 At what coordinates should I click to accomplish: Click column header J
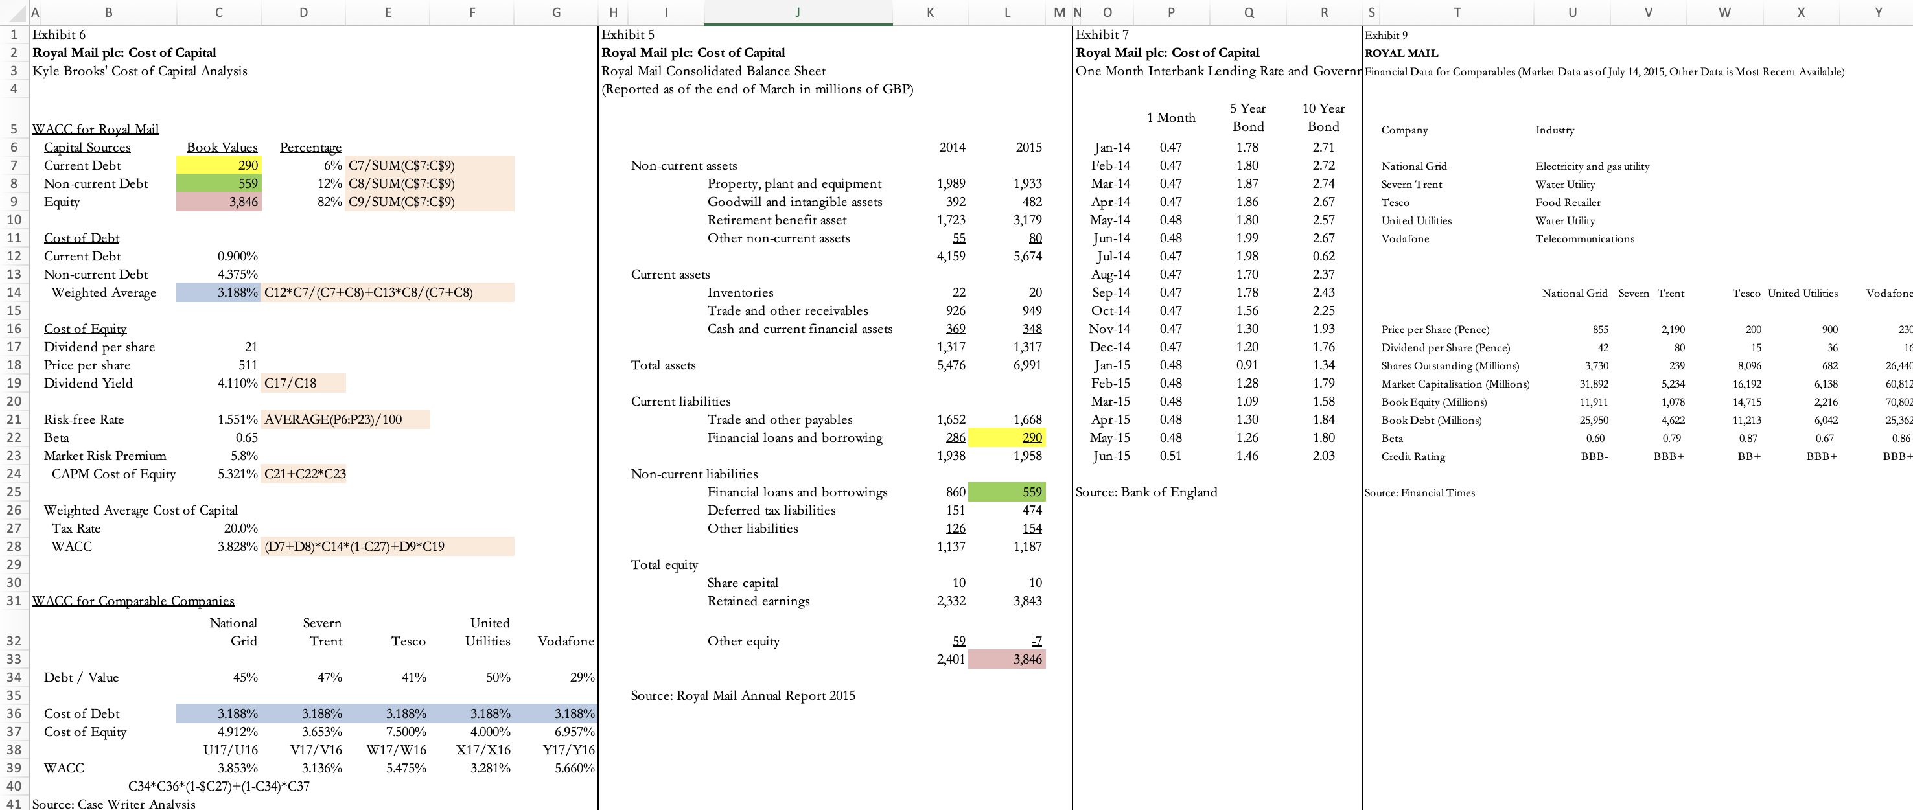click(797, 12)
